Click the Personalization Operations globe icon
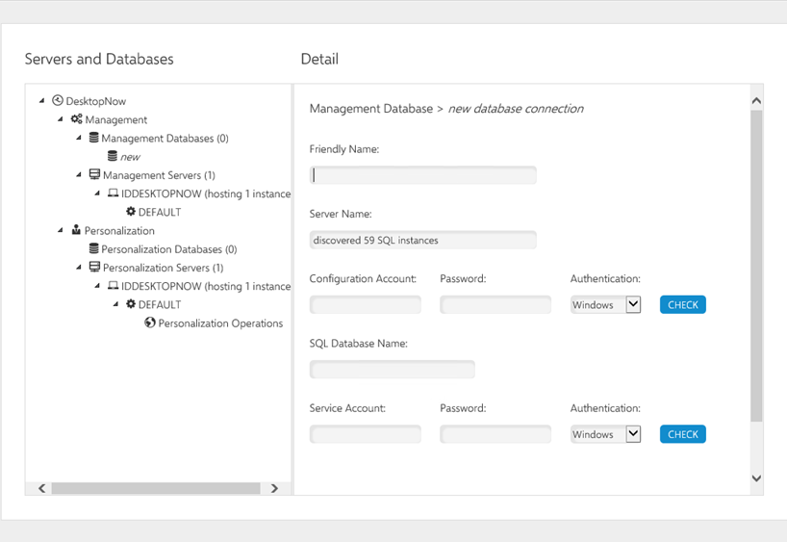The width and height of the screenshot is (787, 542). click(150, 323)
